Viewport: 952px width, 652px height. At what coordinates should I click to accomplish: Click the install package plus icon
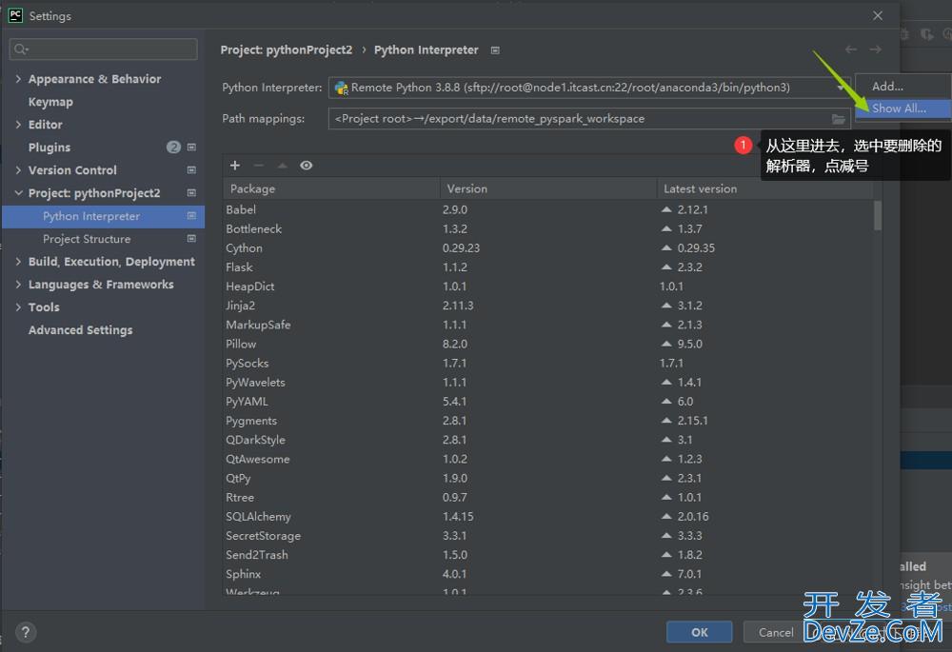(x=235, y=165)
